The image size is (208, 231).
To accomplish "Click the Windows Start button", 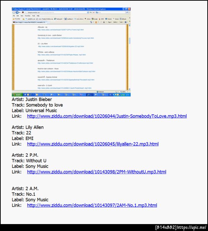I will click(17, 95).
